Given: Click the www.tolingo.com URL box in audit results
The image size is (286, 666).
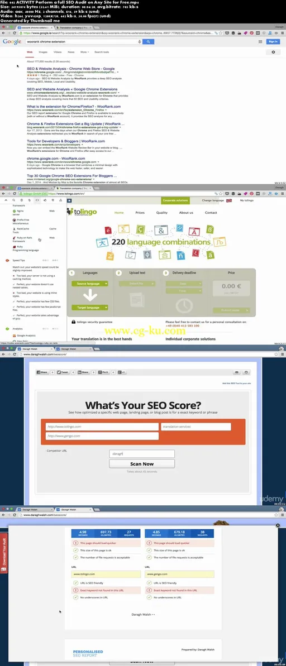Looking at the screenshot, I should click(106, 574).
